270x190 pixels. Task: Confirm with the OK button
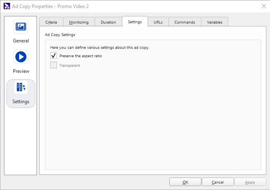tap(185, 182)
